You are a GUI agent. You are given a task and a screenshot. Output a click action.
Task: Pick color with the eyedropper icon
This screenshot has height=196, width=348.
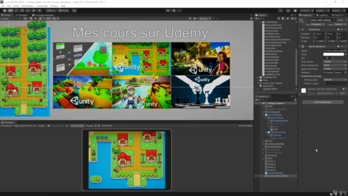[x=346, y=54]
